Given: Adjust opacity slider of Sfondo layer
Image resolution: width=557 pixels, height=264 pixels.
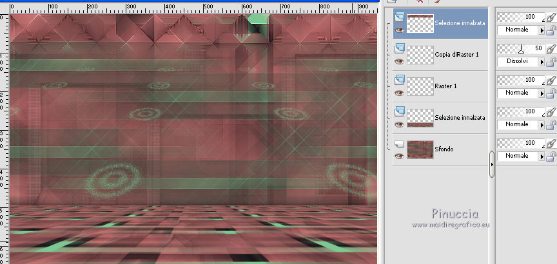Looking at the screenshot, I should pyautogui.click(x=521, y=143).
